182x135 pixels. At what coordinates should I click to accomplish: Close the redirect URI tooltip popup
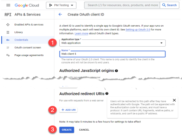pos(174,100)
